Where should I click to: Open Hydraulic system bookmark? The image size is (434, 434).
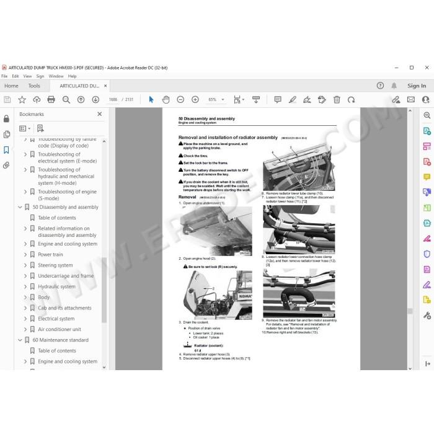pyautogui.click(x=56, y=286)
